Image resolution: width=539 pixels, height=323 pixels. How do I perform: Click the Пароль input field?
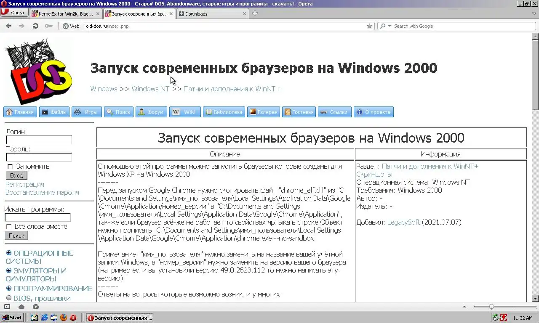(x=39, y=157)
